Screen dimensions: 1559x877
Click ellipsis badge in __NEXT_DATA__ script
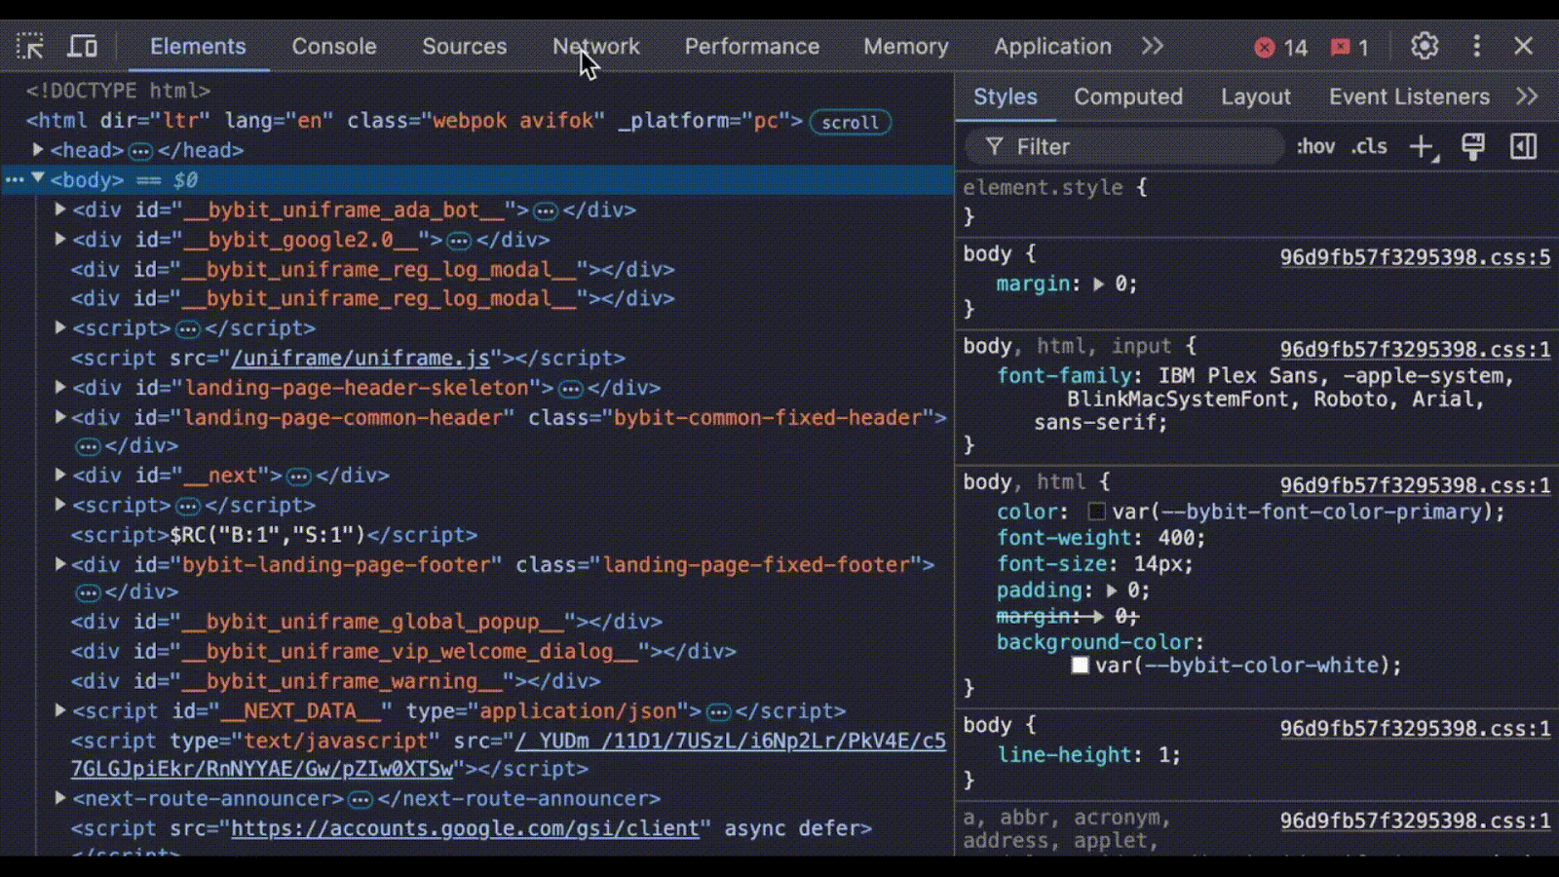click(x=718, y=712)
